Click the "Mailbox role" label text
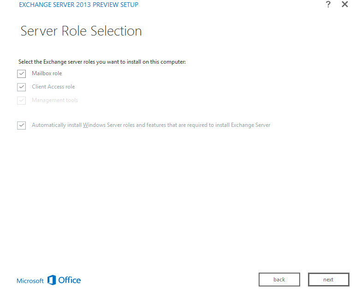This screenshot has height=292, width=361. click(x=47, y=73)
